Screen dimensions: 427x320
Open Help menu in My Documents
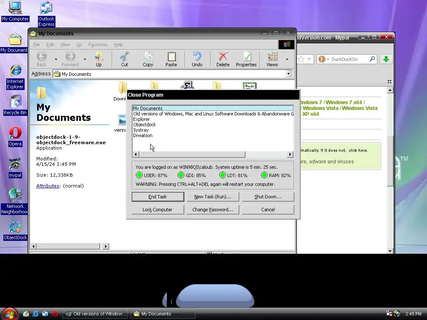click(118, 45)
